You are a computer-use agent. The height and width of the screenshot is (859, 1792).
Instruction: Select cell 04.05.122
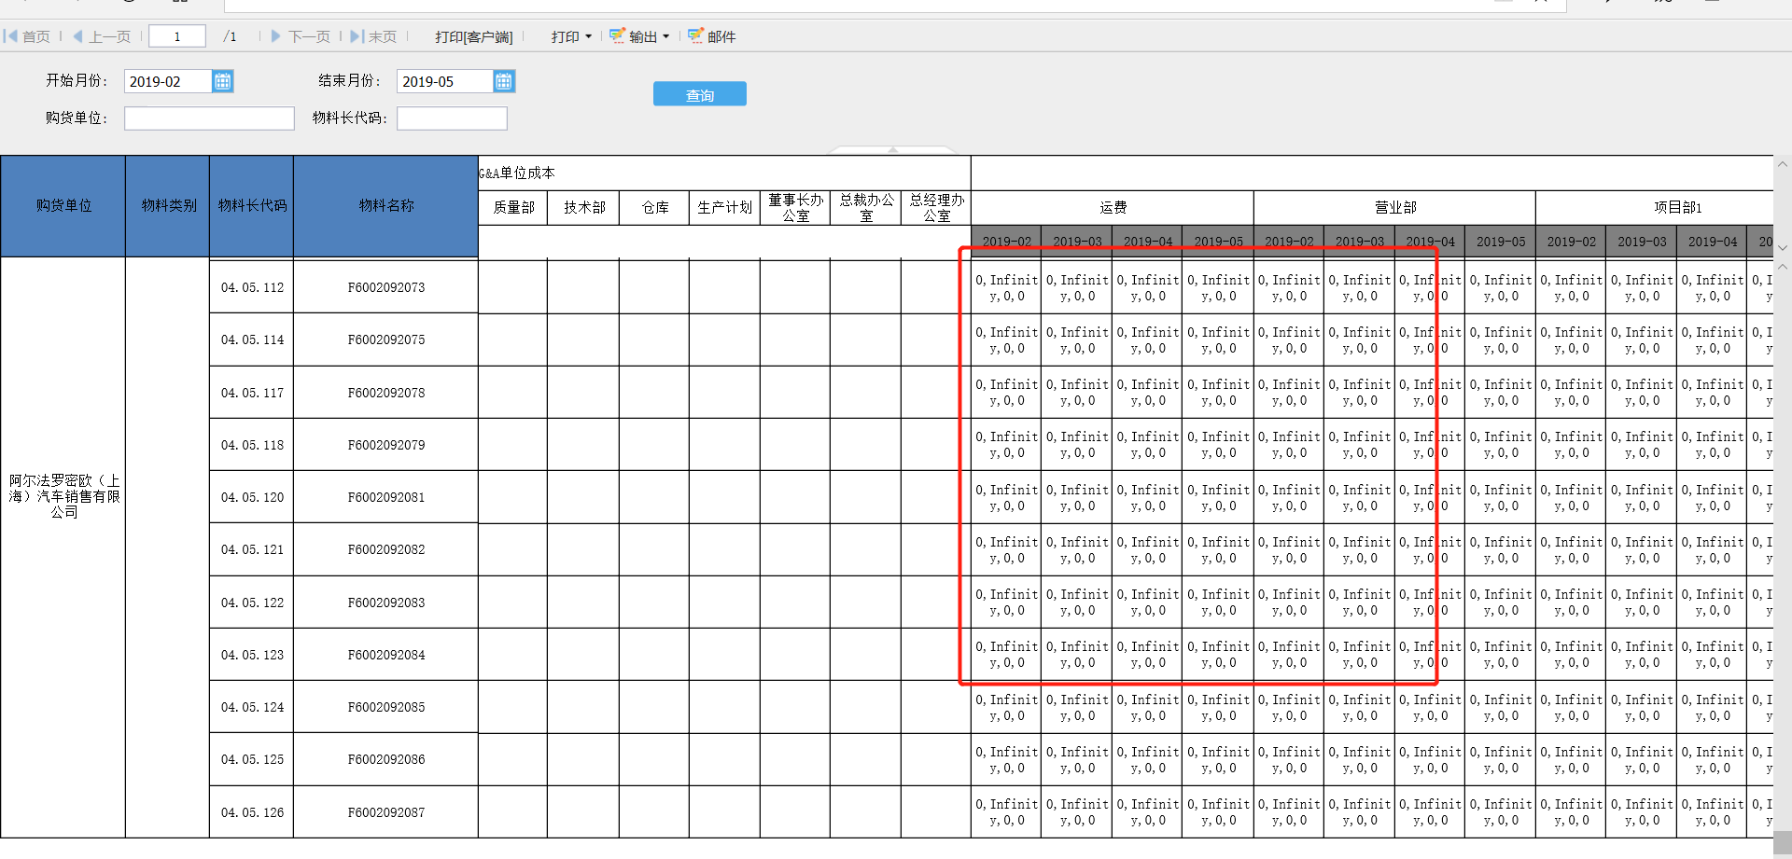(252, 603)
